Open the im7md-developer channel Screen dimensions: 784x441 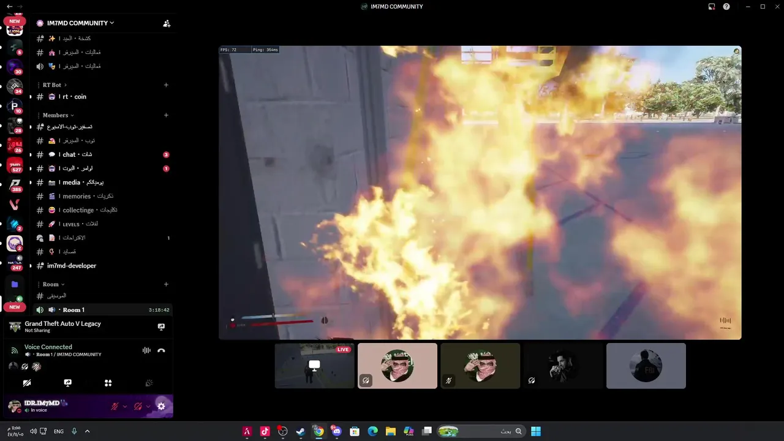coord(102,266)
